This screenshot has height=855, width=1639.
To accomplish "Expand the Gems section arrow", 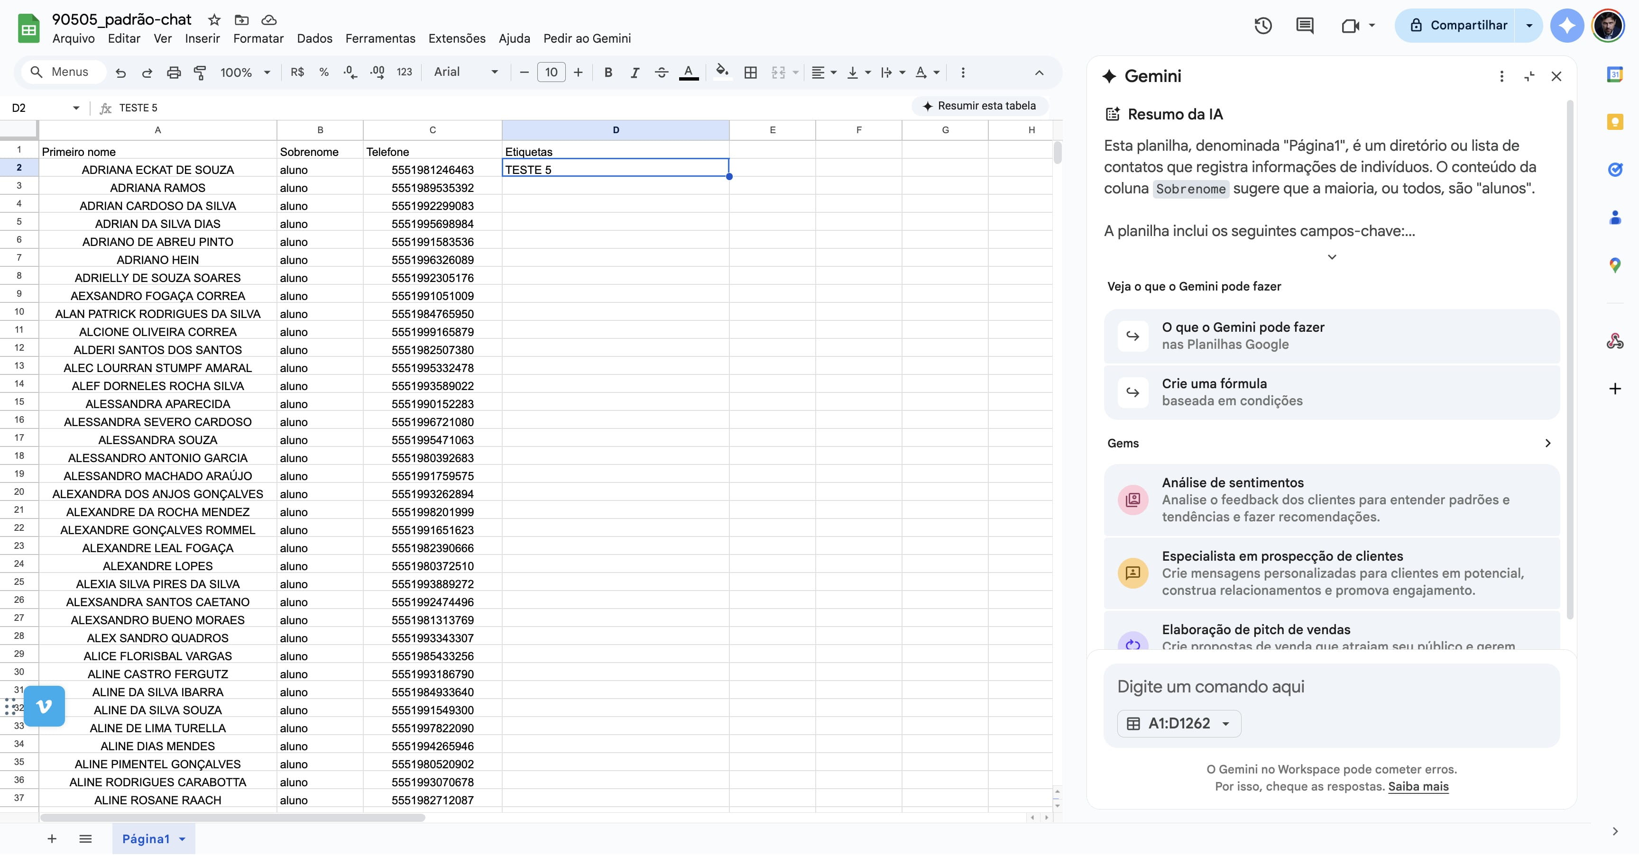I will (1547, 443).
